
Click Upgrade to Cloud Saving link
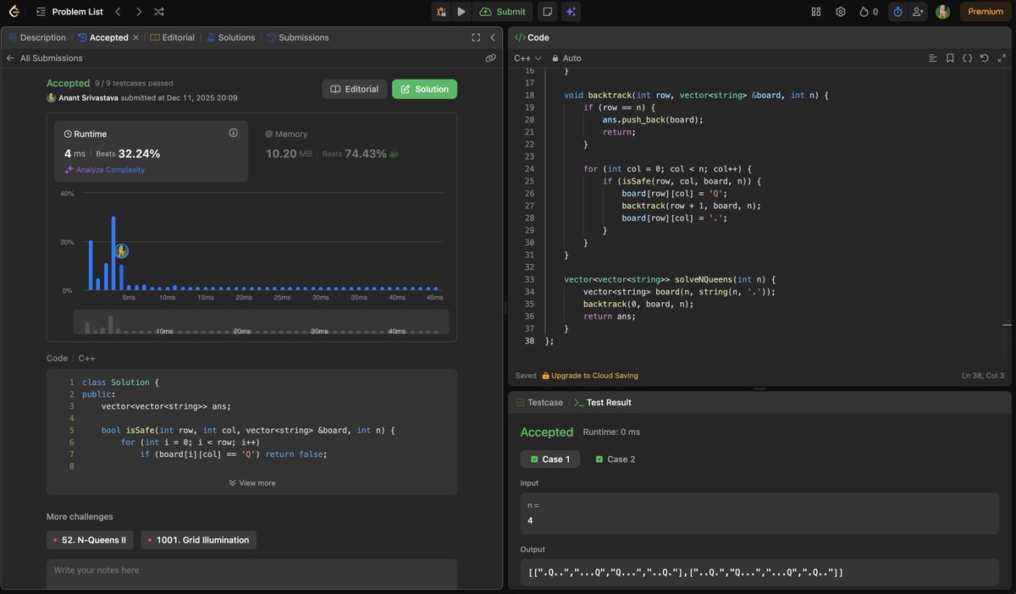(x=590, y=376)
